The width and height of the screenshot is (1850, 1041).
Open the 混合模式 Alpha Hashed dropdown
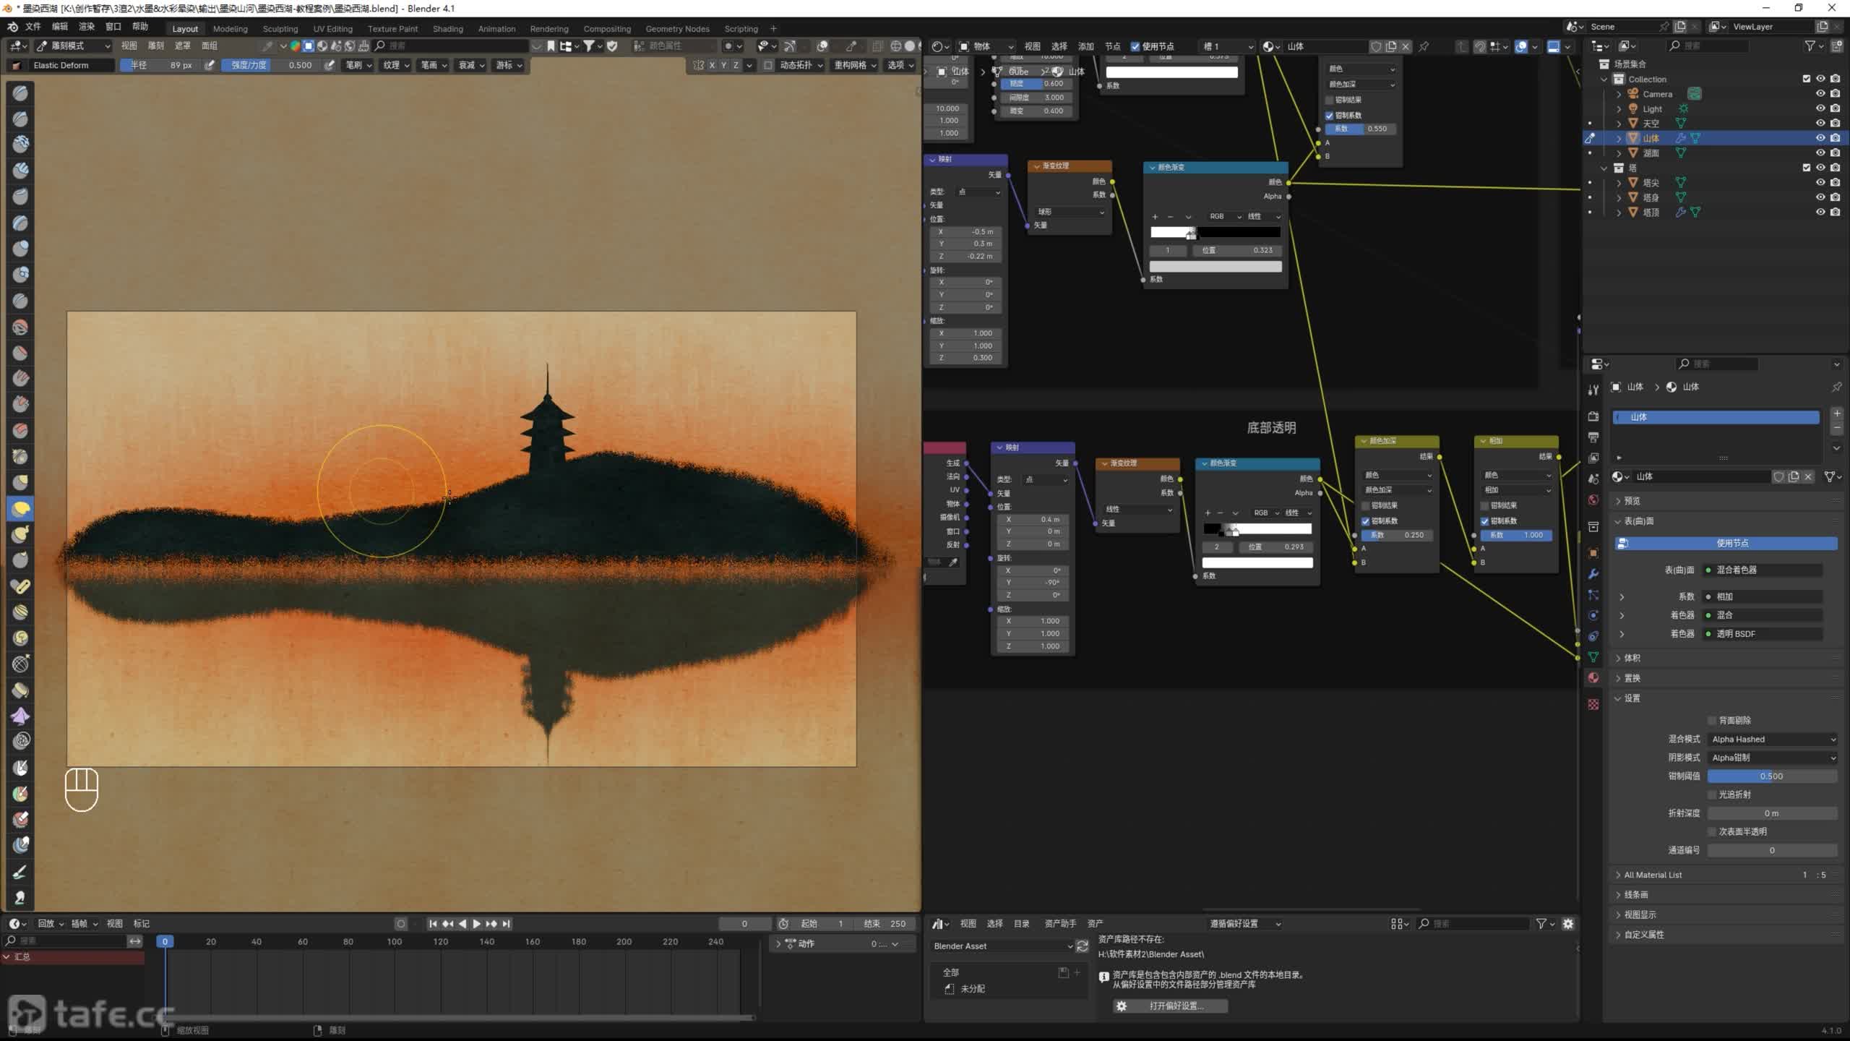(1772, 740)
